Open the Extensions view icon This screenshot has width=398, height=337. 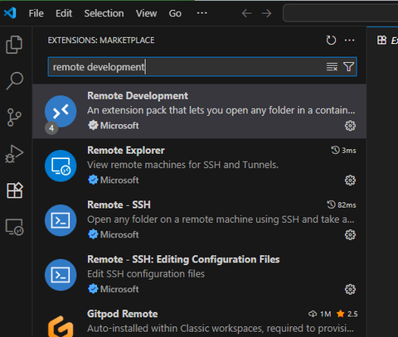tap(14, 190)
